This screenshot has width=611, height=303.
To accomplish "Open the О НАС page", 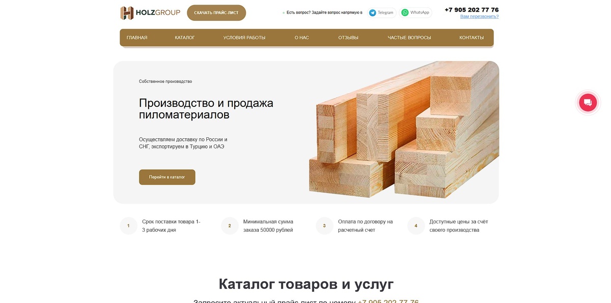I will tap(301, 37).
